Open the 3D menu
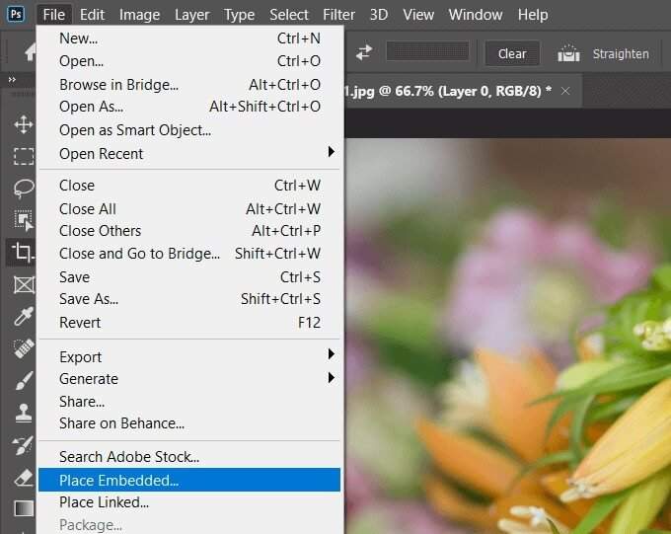The image size is (671, 534). click(379, 15)
